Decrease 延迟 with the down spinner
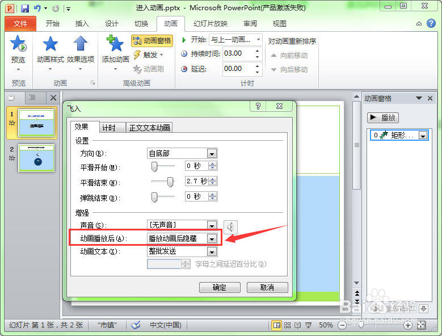Screen dimensions: 442x336 tap(257, 72)
